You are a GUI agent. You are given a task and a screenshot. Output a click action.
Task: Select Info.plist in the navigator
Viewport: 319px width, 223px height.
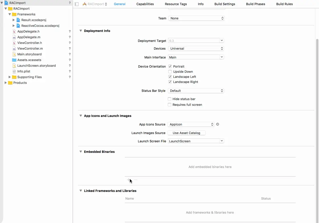tap(24, 71)
